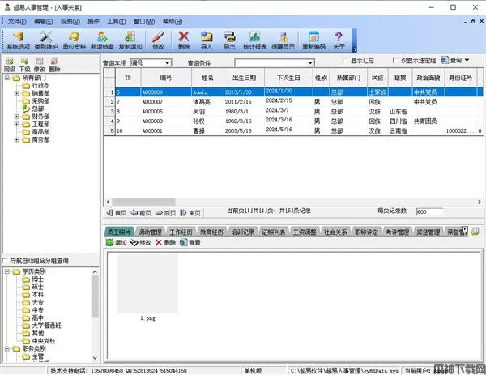Open 统计报表 from the toolbar

[255, 40]
